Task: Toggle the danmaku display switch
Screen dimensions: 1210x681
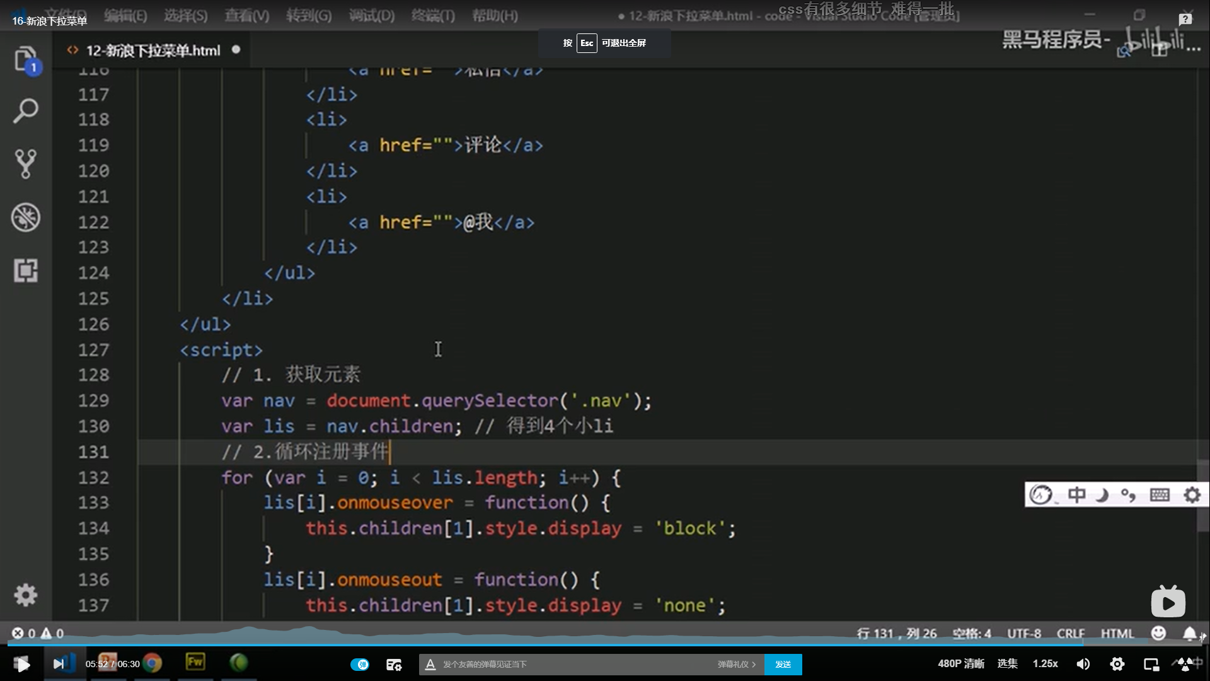Action: point(360,664)
